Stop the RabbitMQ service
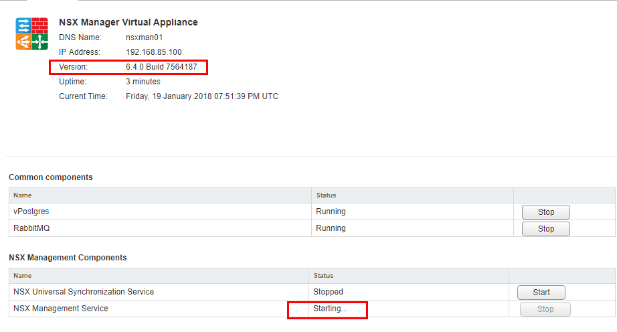 coord(546,229)
